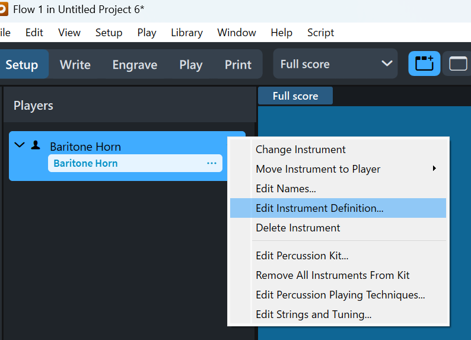
Task: Select Change Instrument in the context menu
Action: [301, 150]
